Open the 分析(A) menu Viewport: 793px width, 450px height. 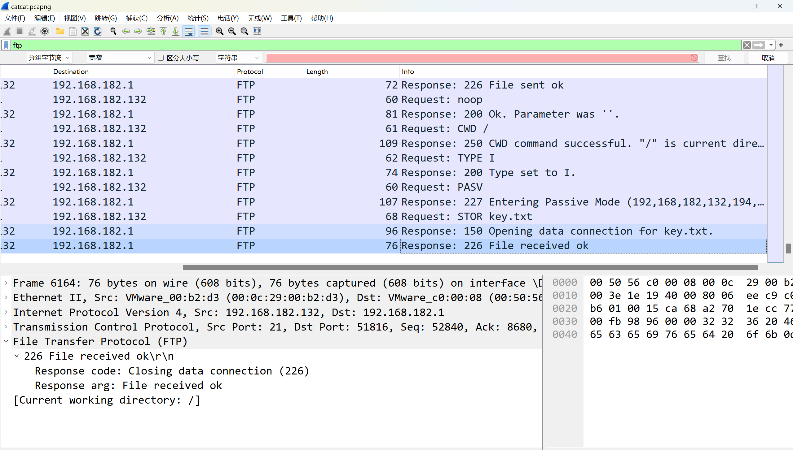point(167,18)
